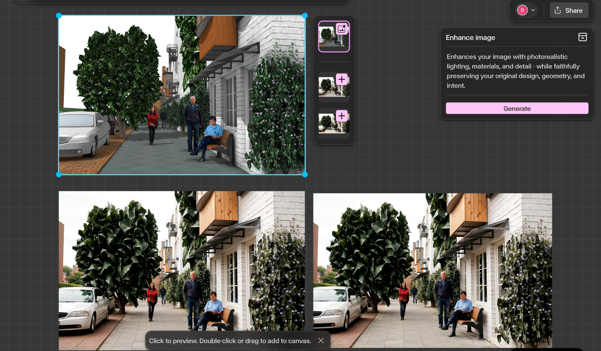Click the bottom-right selection handle of the render

click(304, 175)
